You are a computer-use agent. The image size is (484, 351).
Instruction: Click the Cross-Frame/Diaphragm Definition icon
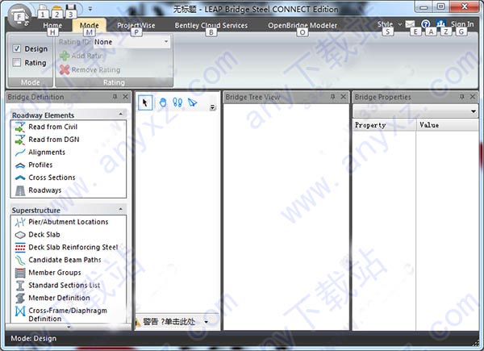(20, 311)
